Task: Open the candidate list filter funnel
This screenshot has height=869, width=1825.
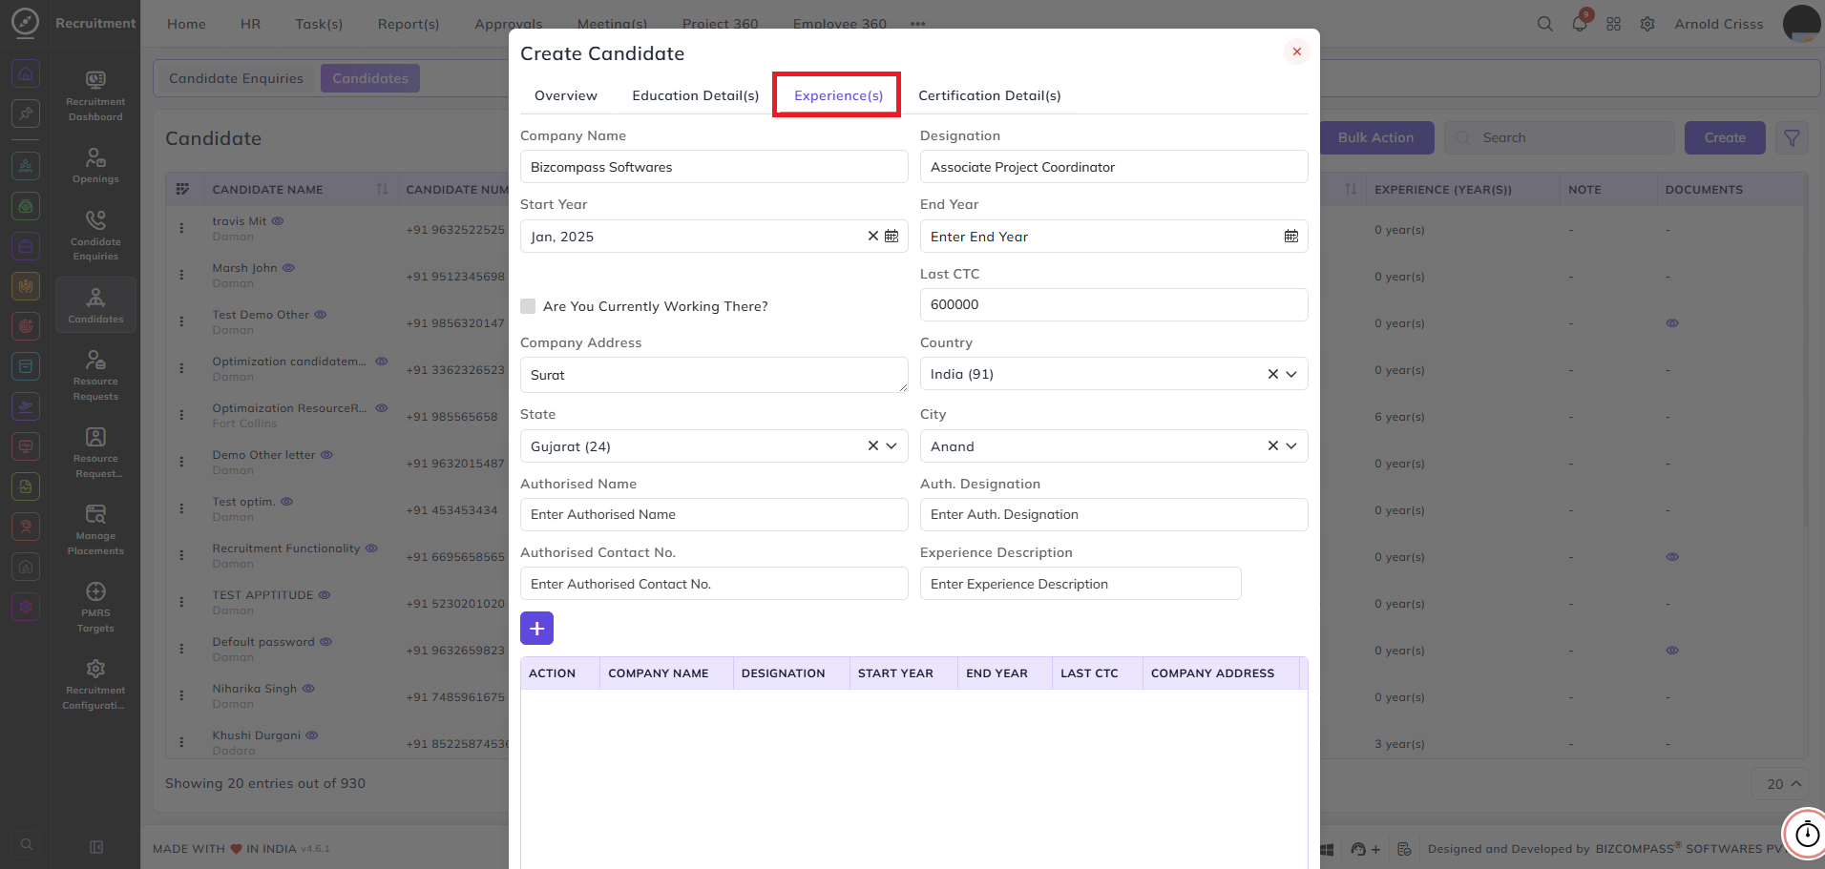Action: tap(1792, 138)
